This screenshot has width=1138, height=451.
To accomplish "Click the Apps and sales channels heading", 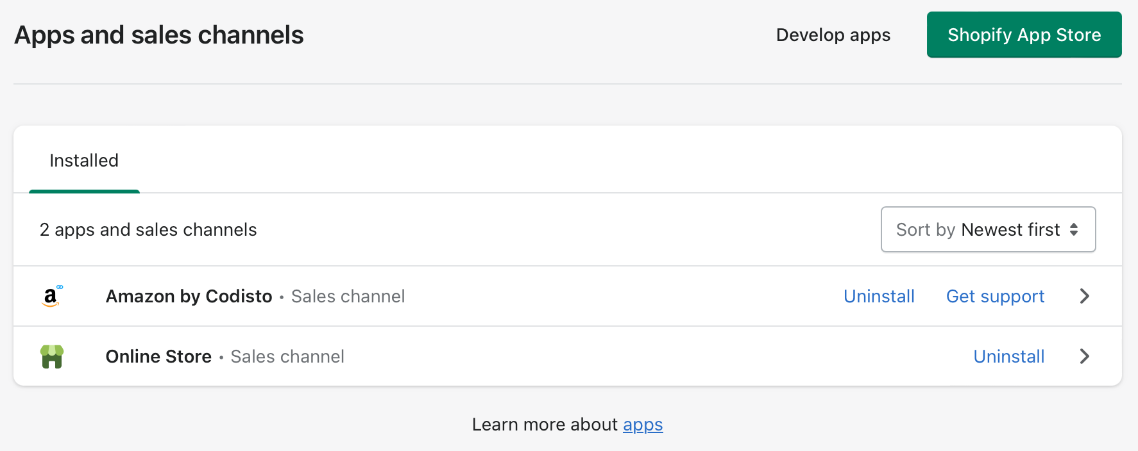I will [x=159, y=35].
